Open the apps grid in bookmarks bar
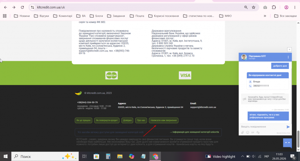300x161 pixels. 5,16
